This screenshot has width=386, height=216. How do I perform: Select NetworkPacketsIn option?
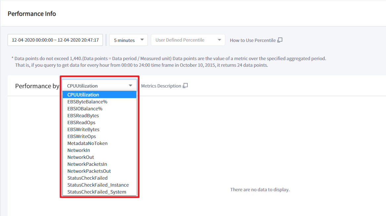click(x=87, y=164)
